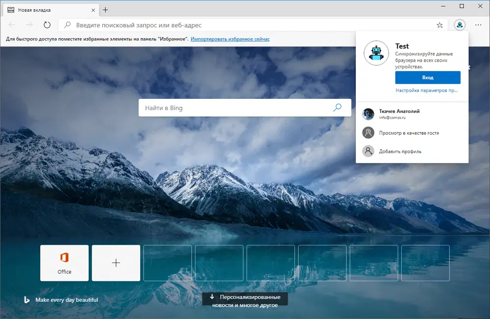This screenshot has width=490, height=319.
Task: Reload the current page
Action: pos(47,24)
